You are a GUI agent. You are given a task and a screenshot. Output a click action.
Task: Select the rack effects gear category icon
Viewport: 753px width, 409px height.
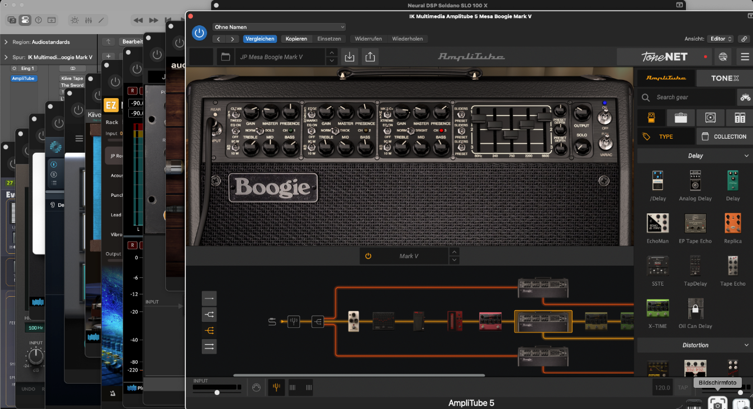tap(739, 118)
